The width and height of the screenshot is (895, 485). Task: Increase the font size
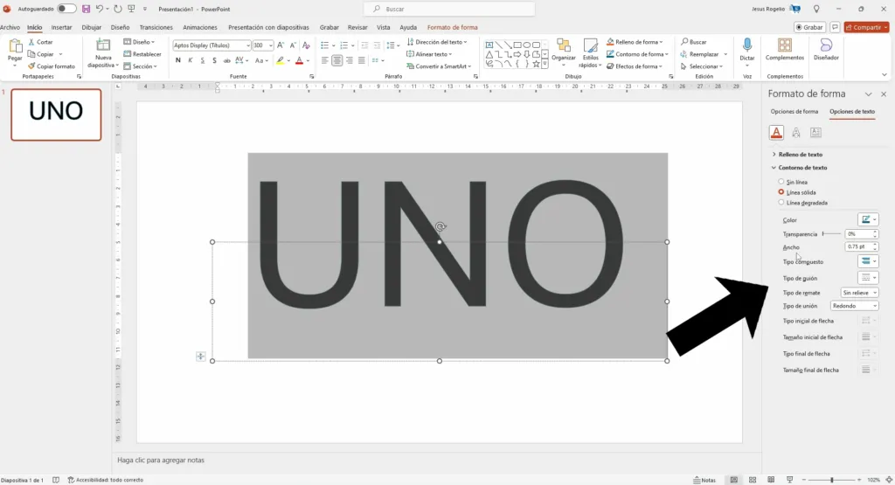pos(281,45)
